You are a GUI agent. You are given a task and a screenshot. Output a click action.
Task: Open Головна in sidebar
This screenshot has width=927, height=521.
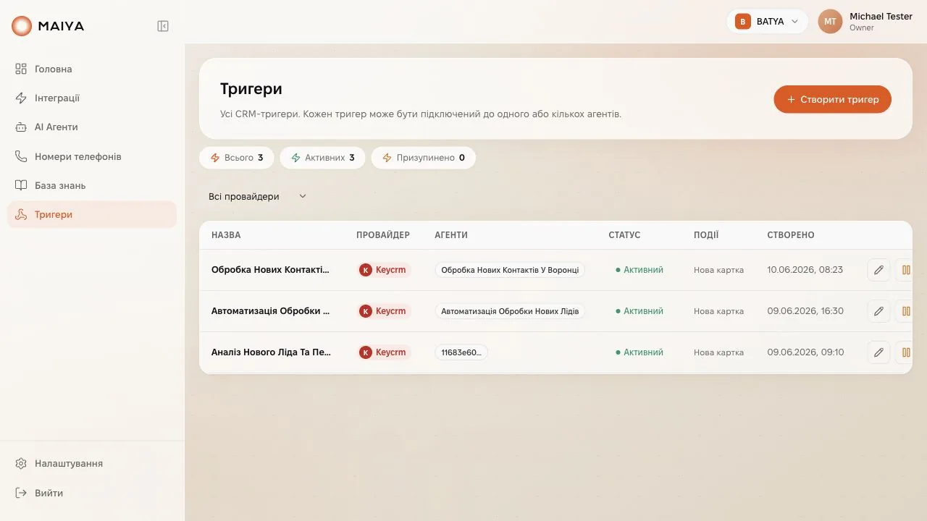(x=92, y=69)
